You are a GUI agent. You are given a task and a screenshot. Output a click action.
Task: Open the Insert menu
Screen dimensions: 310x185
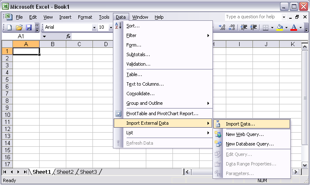coord(65,17)
